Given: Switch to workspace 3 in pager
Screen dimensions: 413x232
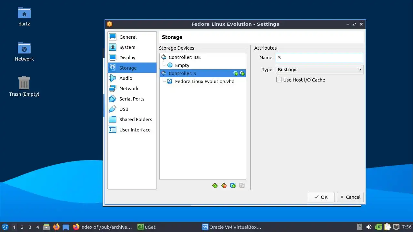Looking at the screenshot, I should coord(30,227).
